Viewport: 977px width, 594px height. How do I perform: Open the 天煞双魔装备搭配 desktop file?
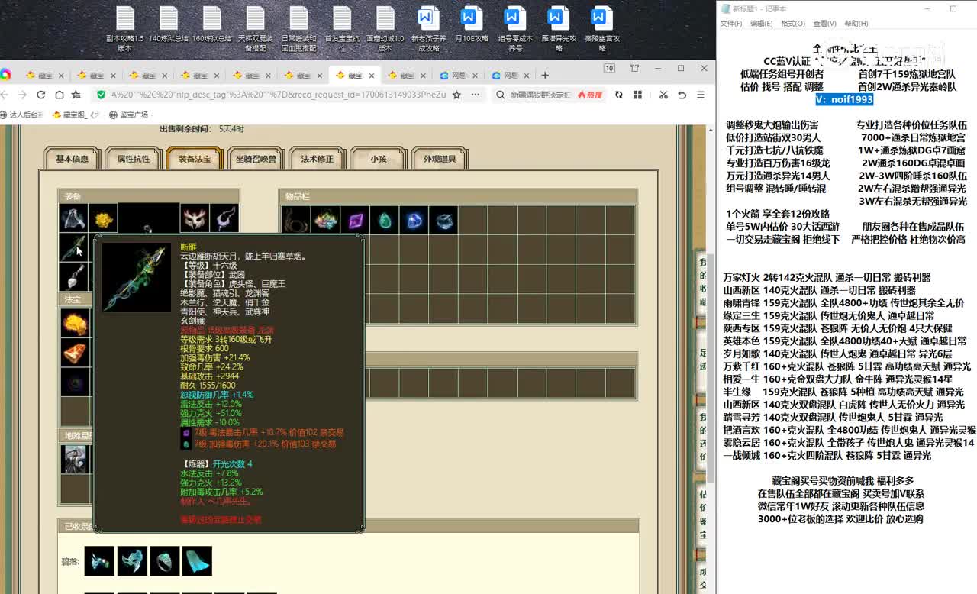coord(255,29)
